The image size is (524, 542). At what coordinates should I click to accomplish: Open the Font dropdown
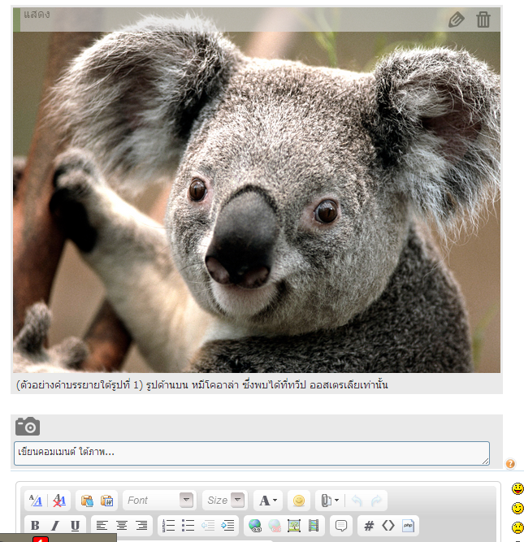click(159, 501)
